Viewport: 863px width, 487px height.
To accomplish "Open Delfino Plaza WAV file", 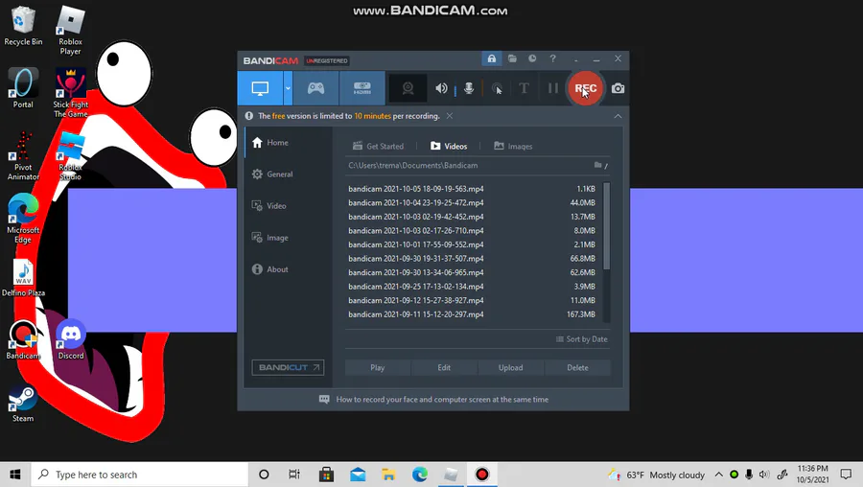I will point(23,277).
